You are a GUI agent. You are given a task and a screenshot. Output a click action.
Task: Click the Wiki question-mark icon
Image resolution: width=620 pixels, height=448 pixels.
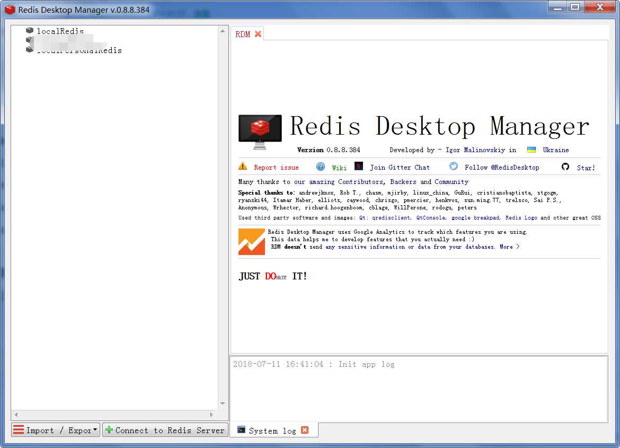320,166
